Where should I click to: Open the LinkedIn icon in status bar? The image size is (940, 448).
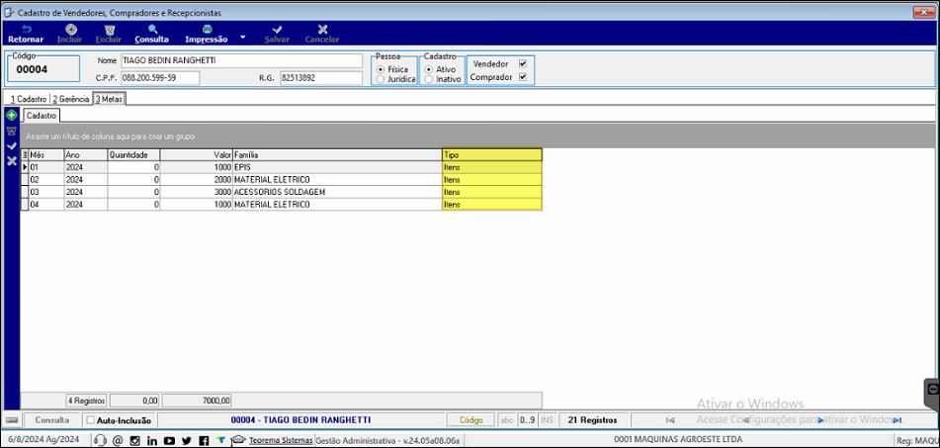[x=152, y=441]
